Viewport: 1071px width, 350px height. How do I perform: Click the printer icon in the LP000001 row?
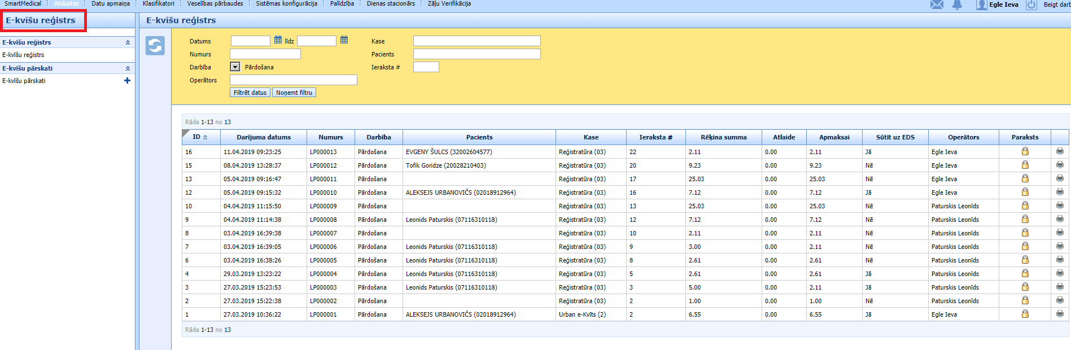[1060, 314]
